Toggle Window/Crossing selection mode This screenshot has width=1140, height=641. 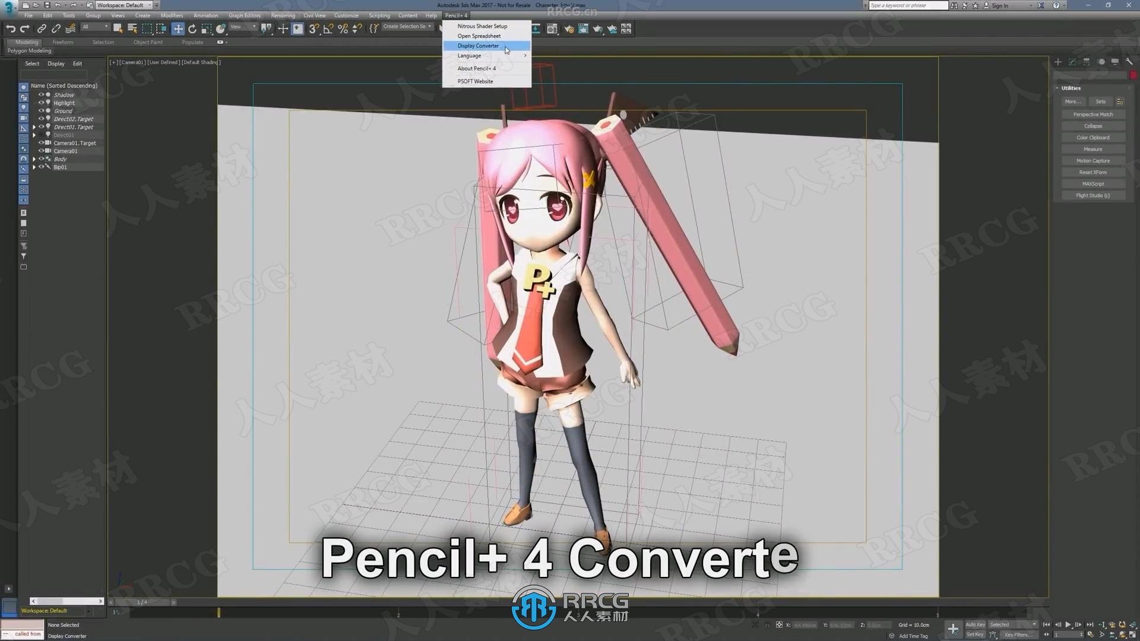point(161,28)
